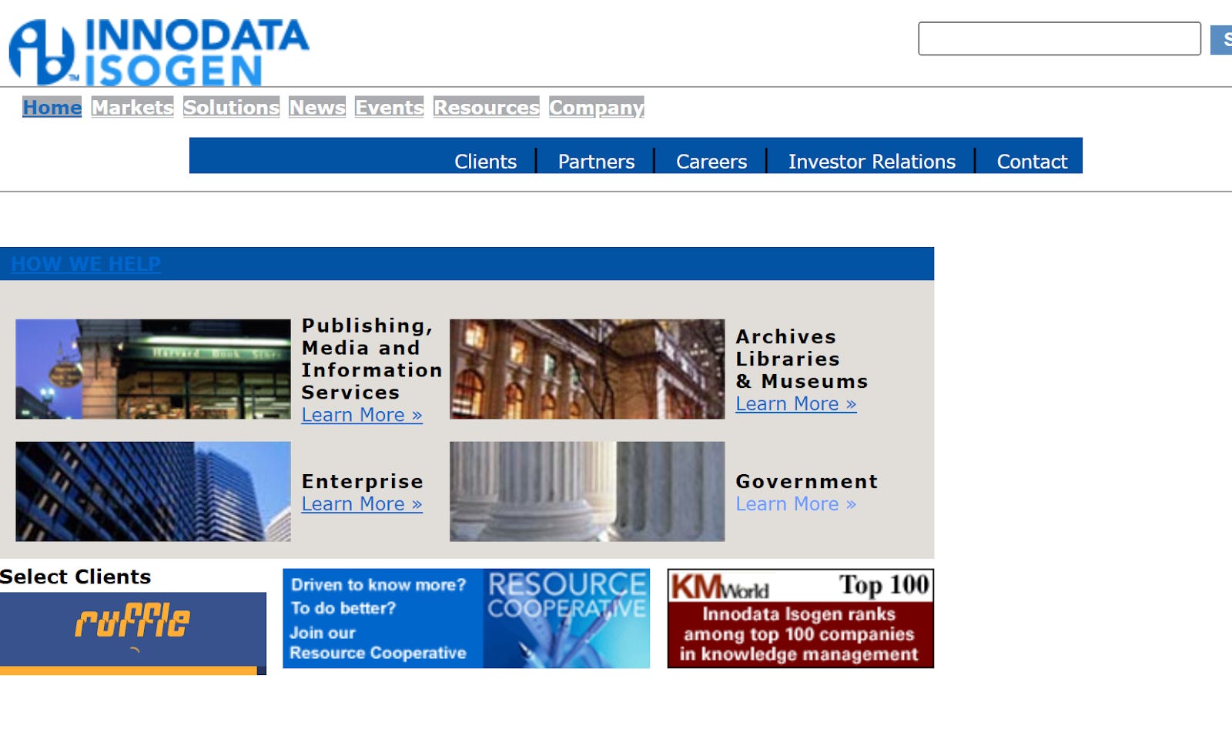Click the library building photo thumbnail
This screenshot has height=742, width=1232.
coord(588,369)
